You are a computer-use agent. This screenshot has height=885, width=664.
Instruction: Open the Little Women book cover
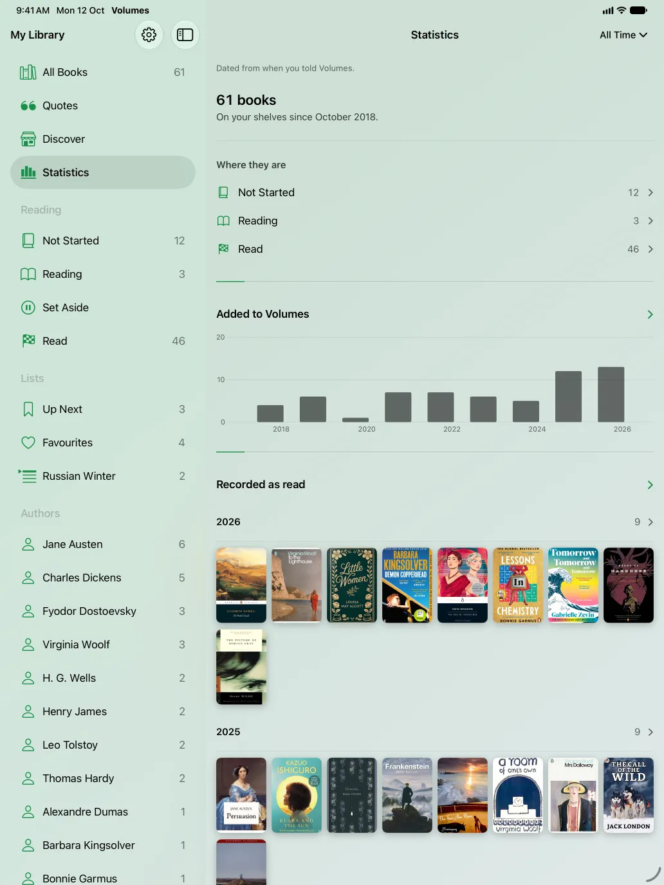[352, 585]
